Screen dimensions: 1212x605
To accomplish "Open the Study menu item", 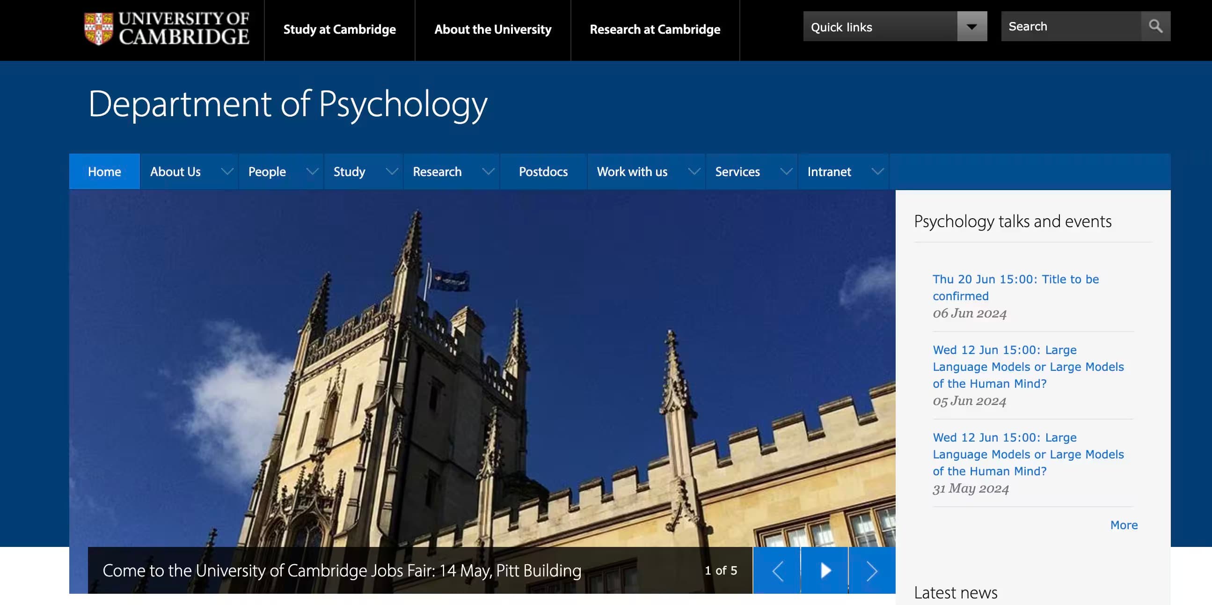I will (x=349, y=171).
